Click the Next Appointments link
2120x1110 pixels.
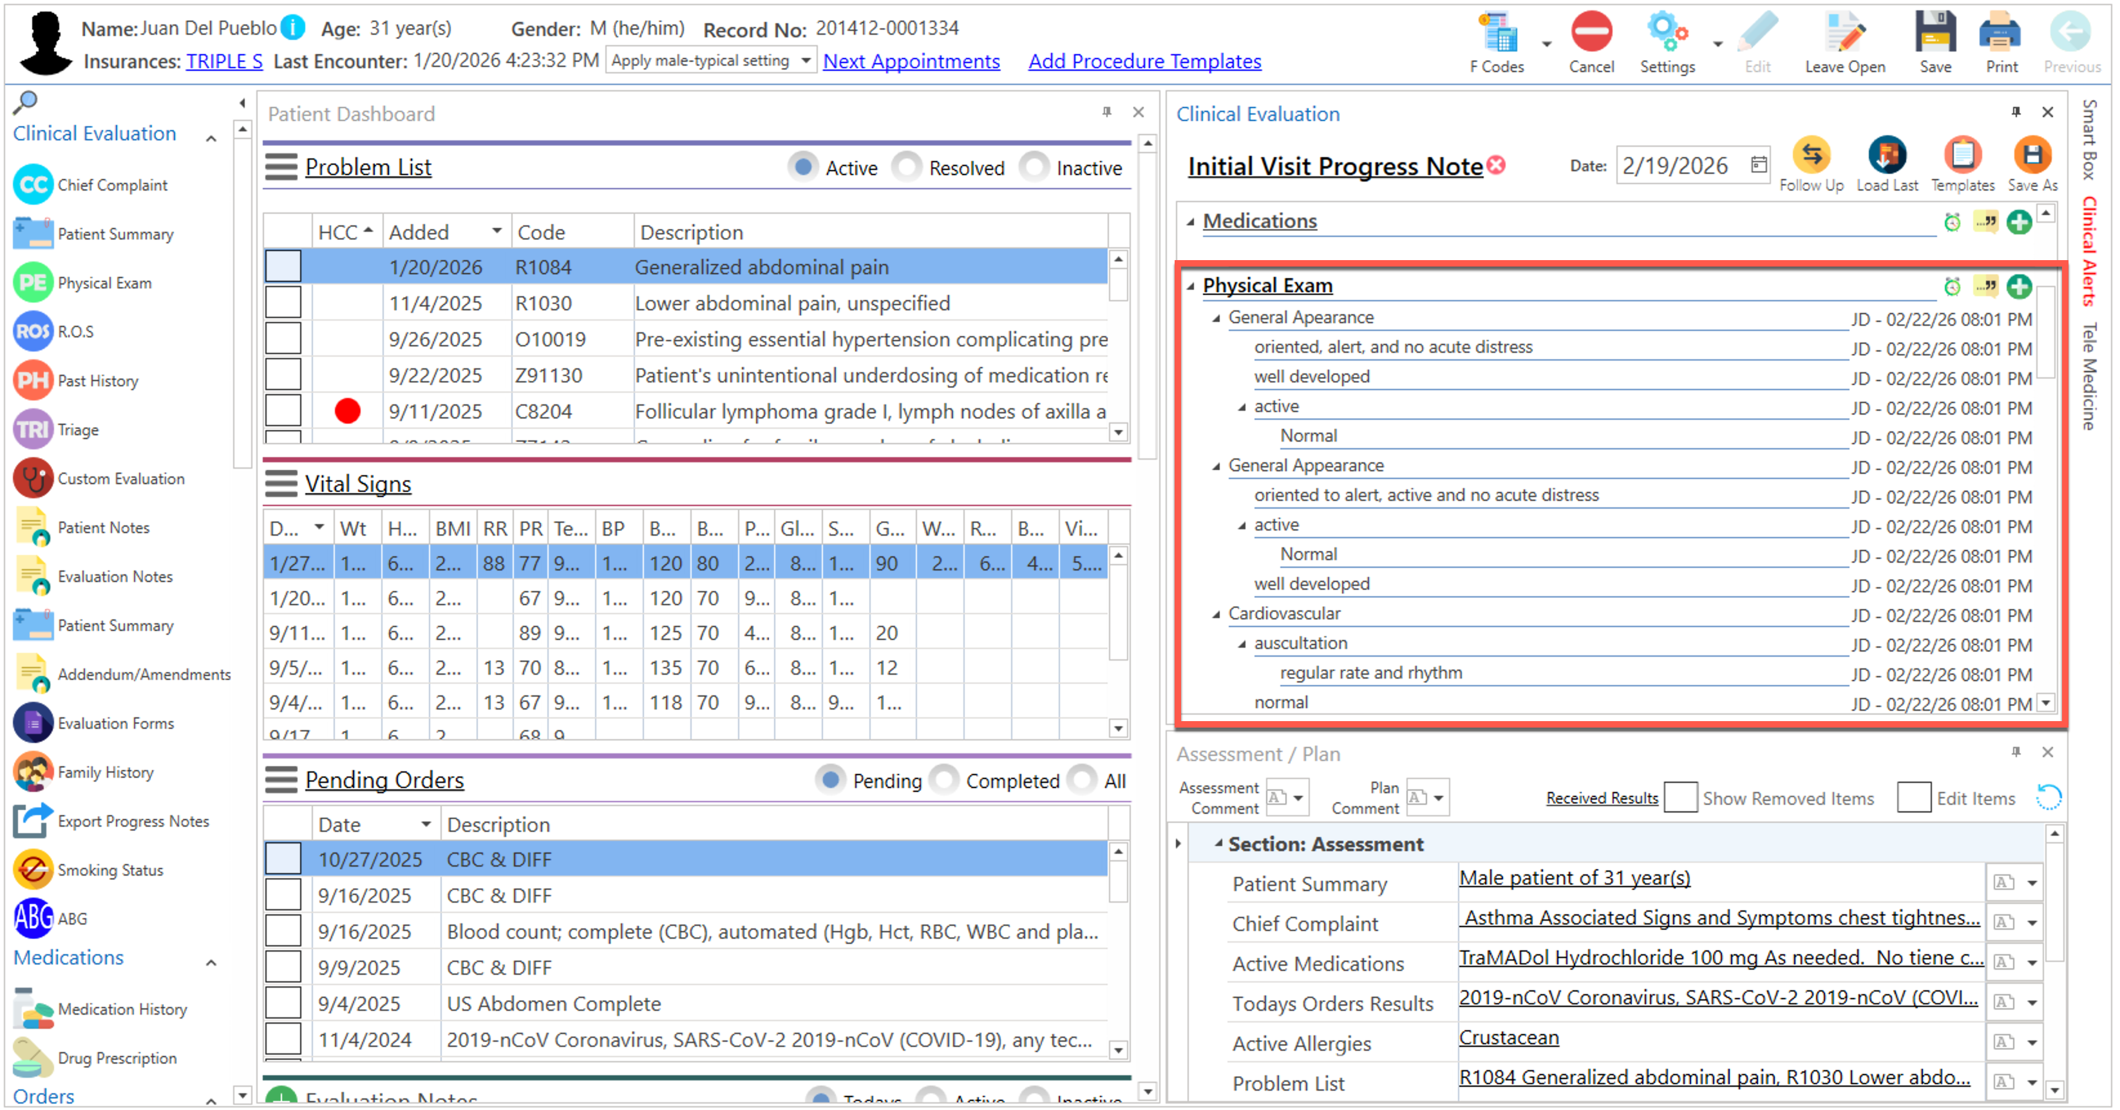click(911, 61)
